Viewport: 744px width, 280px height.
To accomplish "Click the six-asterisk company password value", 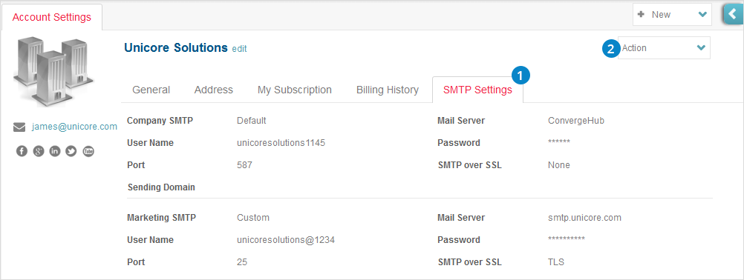I will pyautogui.click(x=559, y=142).
